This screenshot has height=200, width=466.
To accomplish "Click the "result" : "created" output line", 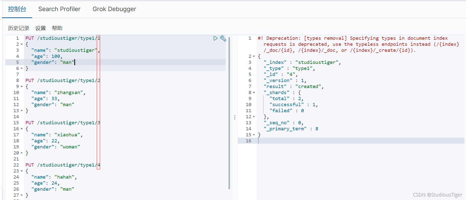I will click(293, 87).
